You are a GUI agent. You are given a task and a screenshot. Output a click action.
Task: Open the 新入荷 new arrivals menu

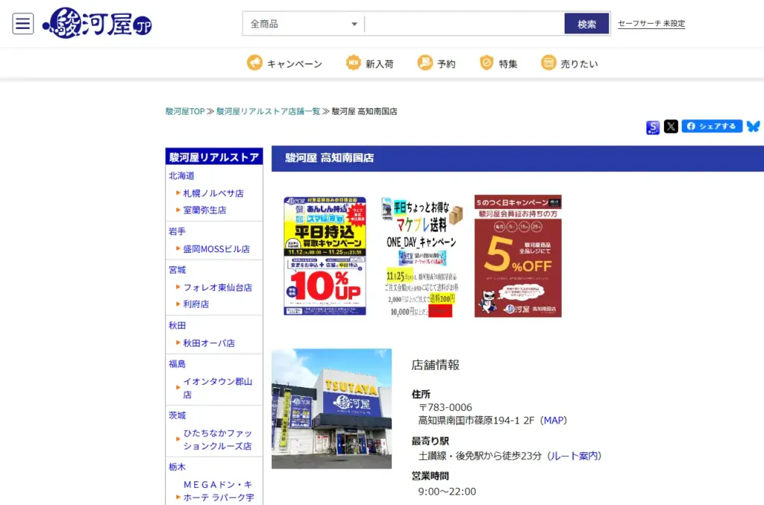click(x=370, y=63)
